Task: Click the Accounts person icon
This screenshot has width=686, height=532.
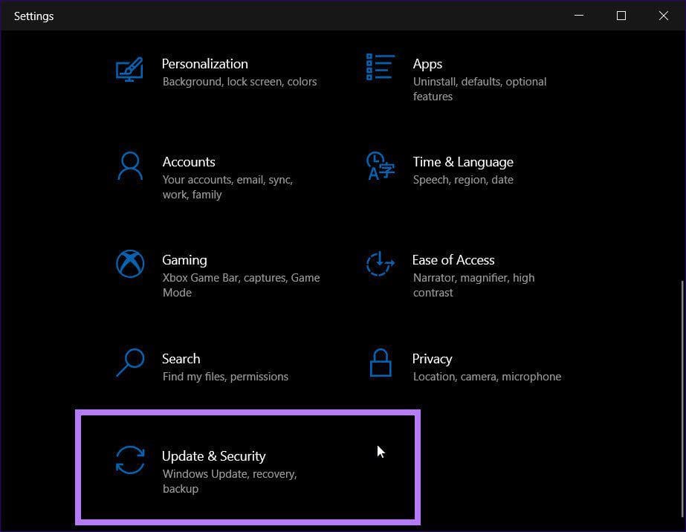Action: pyautogui.click(x=130, y=166)
